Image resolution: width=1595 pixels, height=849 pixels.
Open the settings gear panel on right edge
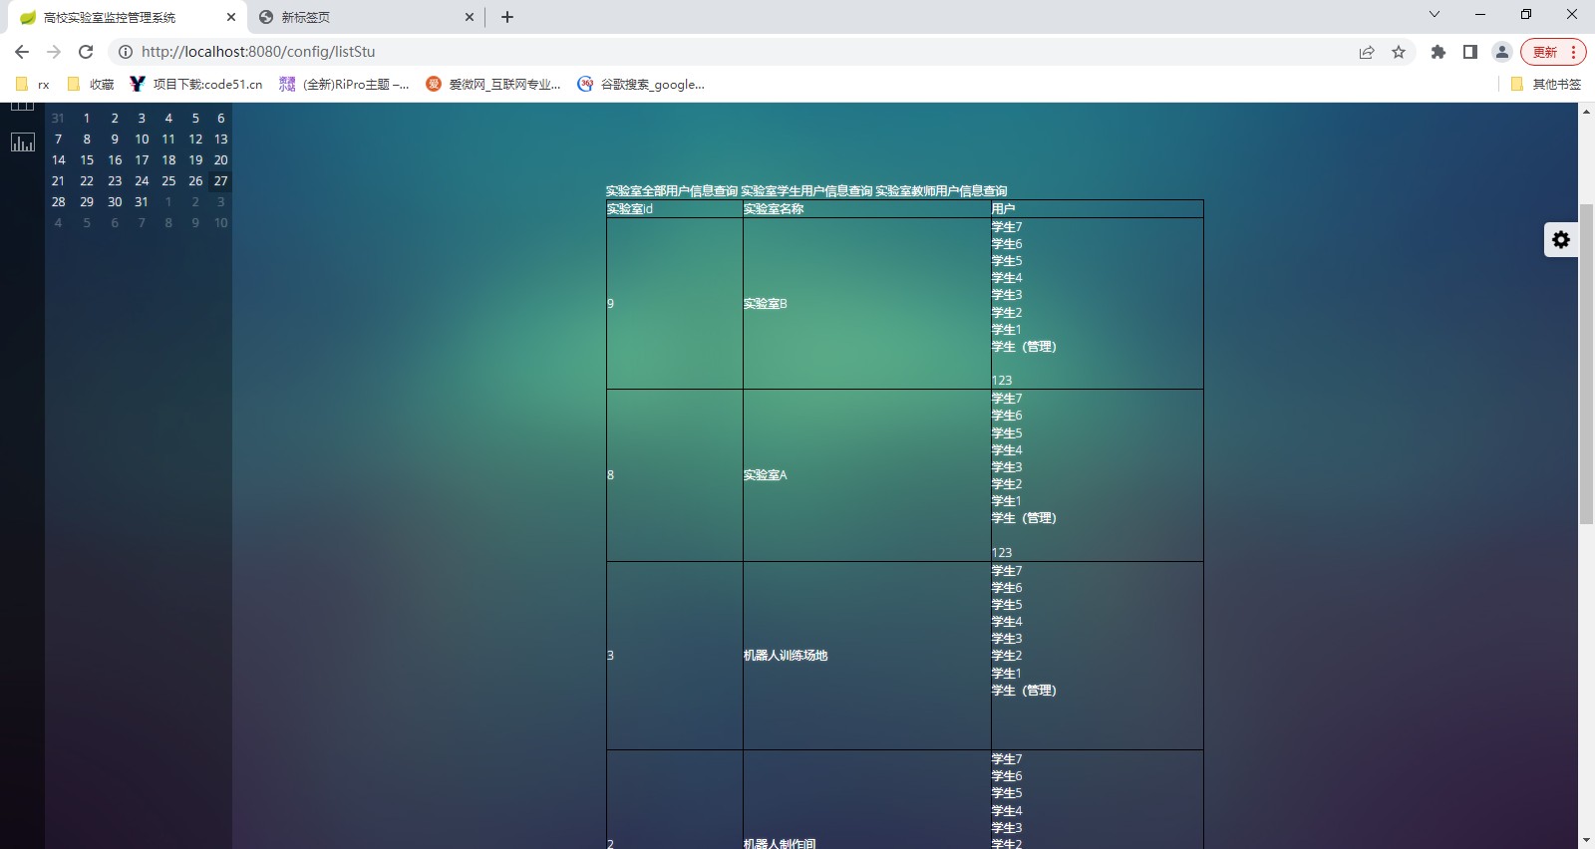[1561, 239]
